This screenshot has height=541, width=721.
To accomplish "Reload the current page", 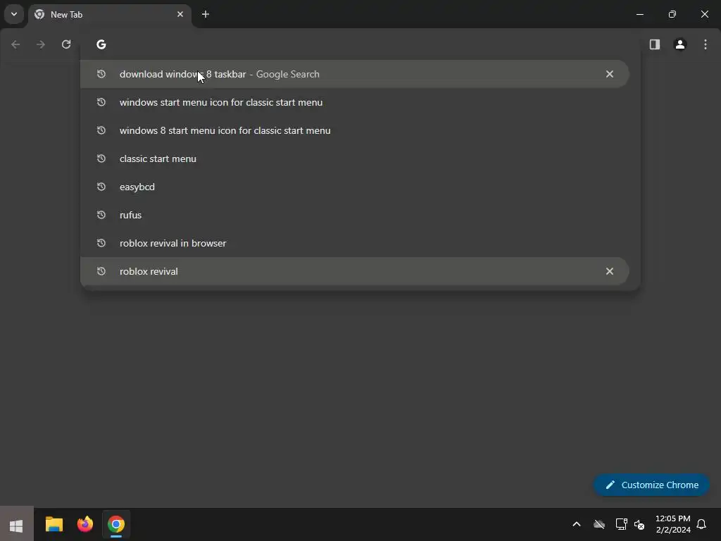I will coord(66,44).
